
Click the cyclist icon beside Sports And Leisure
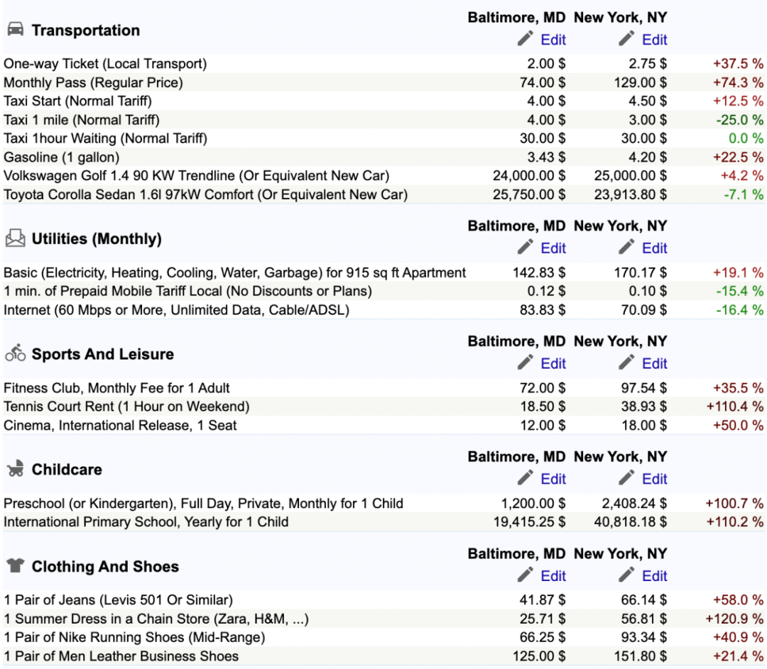(15, 353)
